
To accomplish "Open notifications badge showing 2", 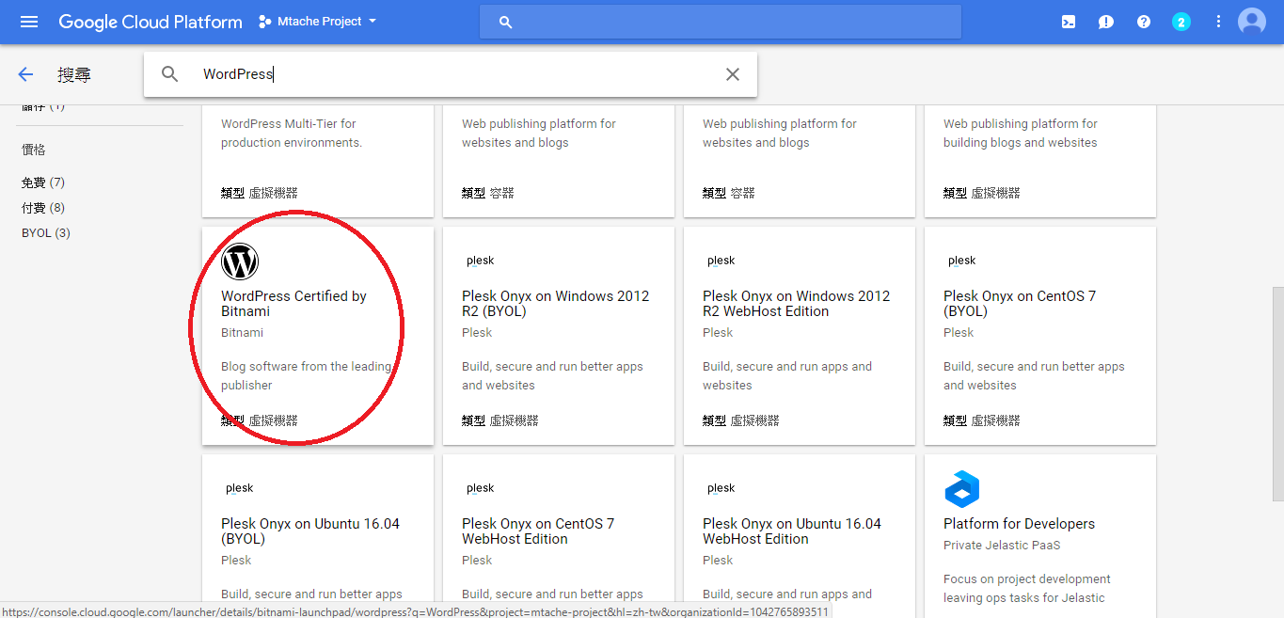I will pos(1181,22).
